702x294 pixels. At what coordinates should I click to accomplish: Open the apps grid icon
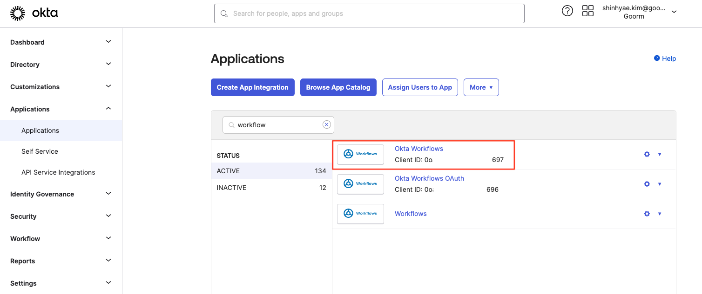[587, 11]
